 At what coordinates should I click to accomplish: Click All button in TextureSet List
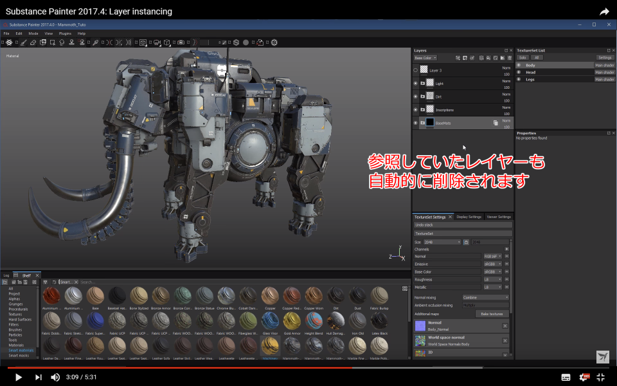536,57
